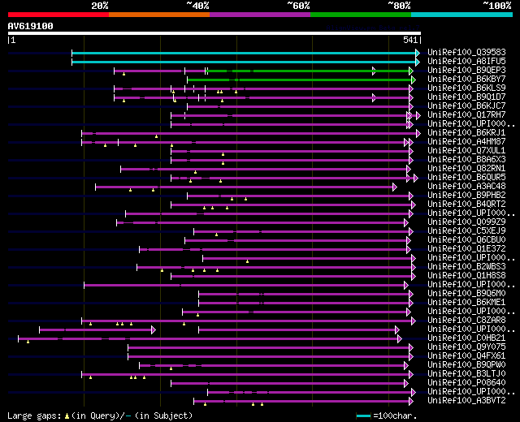The height and width of the screenshot is (422, 520).
Task: Select the UniRef100_B4QRT2 label
Action: pos(466,205)
